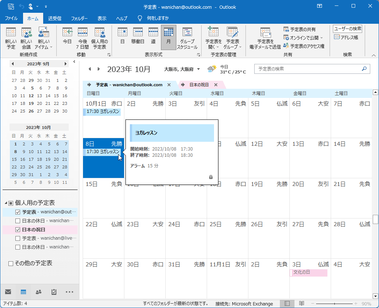Viewport: 379px width, 308px height.
Task: Click the Undo quick access icon
Action: pos(22,7)
